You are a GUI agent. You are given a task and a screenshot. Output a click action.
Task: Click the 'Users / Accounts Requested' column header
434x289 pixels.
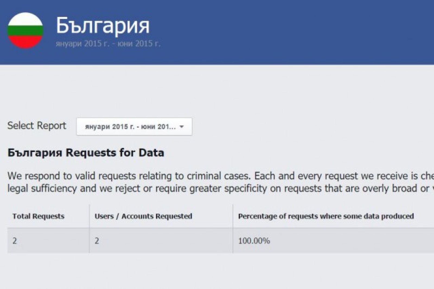[143, 216]
